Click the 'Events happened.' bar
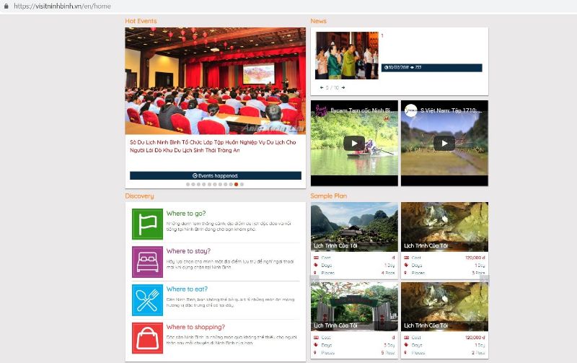This screenshot has width=577, height=363. [x=215, y=175]
